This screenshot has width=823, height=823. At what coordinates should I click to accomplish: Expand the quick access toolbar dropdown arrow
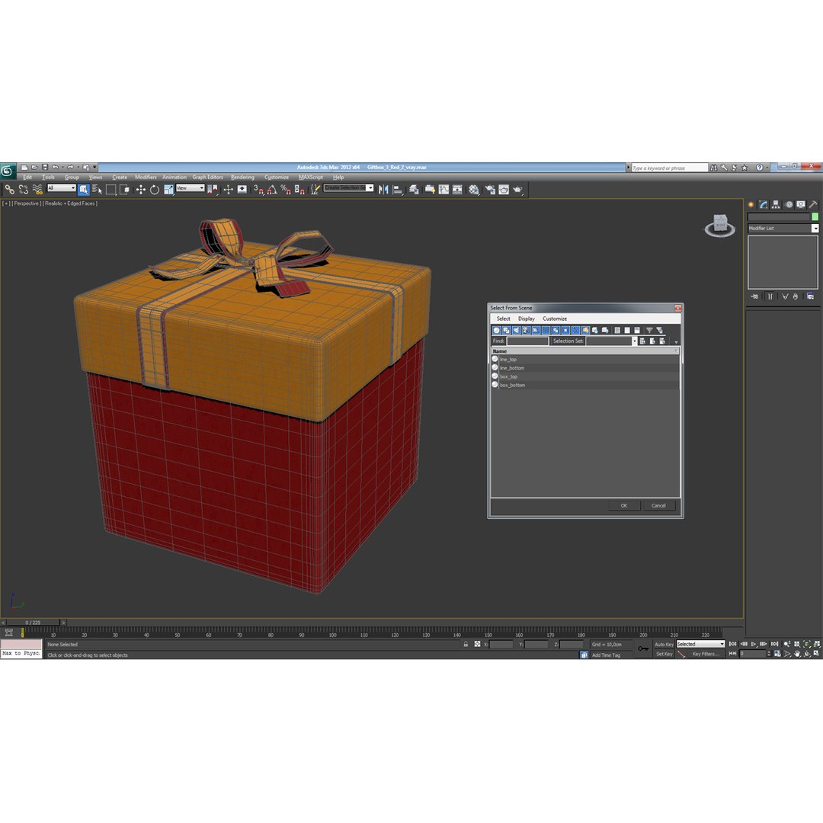95,168
